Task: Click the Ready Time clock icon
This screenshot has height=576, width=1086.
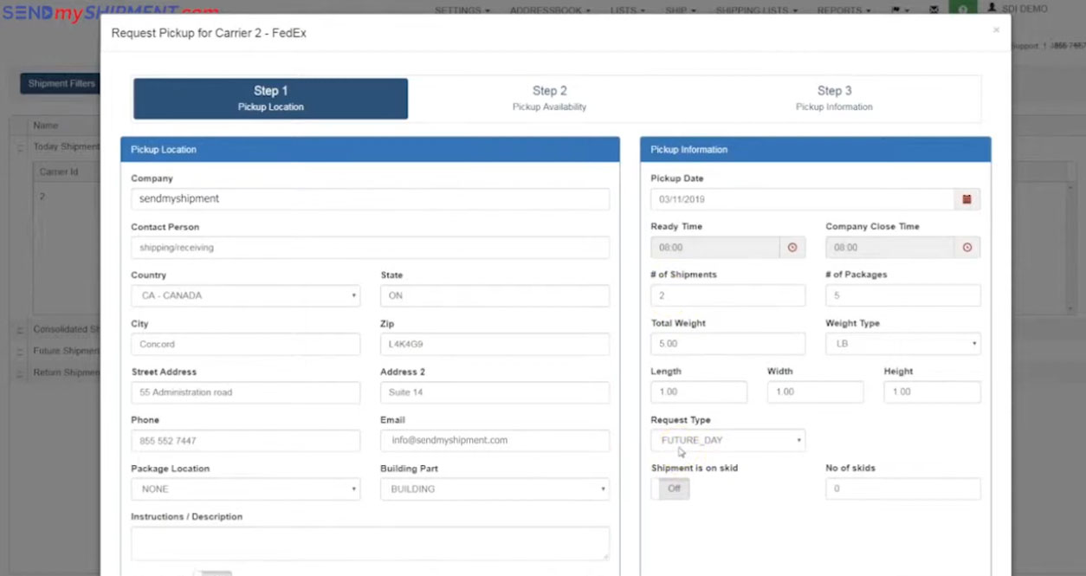Action: 792,248
